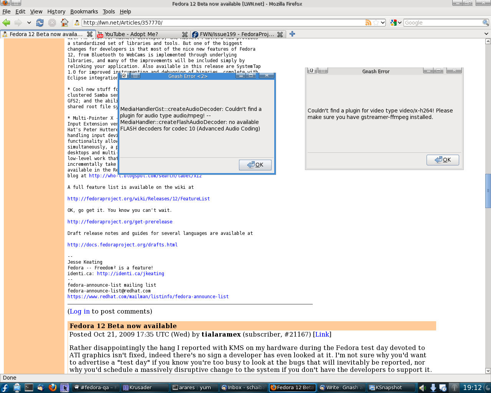Click the search magnifier icon
The image size is (491, 393).
486,23
